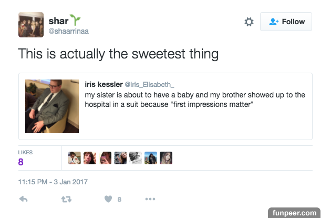The width and height of the screenshot is (331, 218).
Task: Open the gear settings dropdown
Action: click(249, 22)
